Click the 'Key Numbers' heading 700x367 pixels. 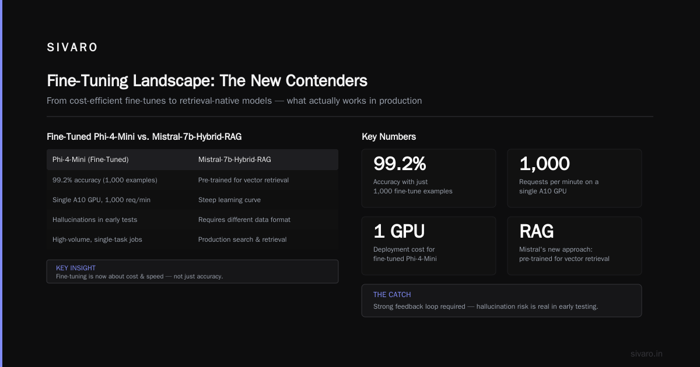tap(389, 137)
